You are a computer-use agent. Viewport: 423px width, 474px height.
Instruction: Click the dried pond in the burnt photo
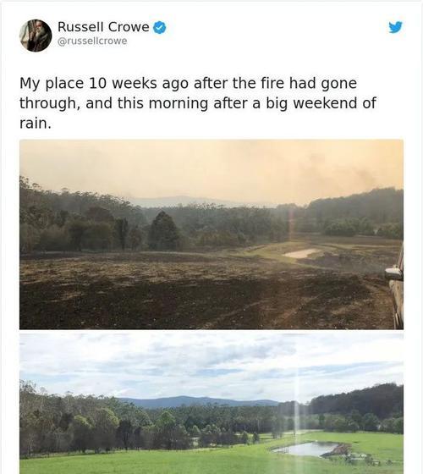click(x=301, y=253)
